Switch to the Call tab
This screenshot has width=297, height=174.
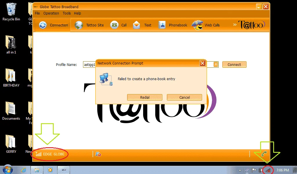[118, 25]
